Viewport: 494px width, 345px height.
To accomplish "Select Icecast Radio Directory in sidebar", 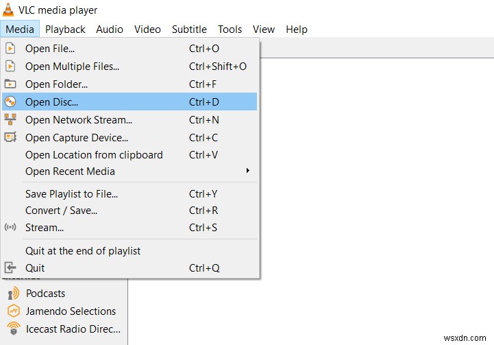I will pos(73,329).
